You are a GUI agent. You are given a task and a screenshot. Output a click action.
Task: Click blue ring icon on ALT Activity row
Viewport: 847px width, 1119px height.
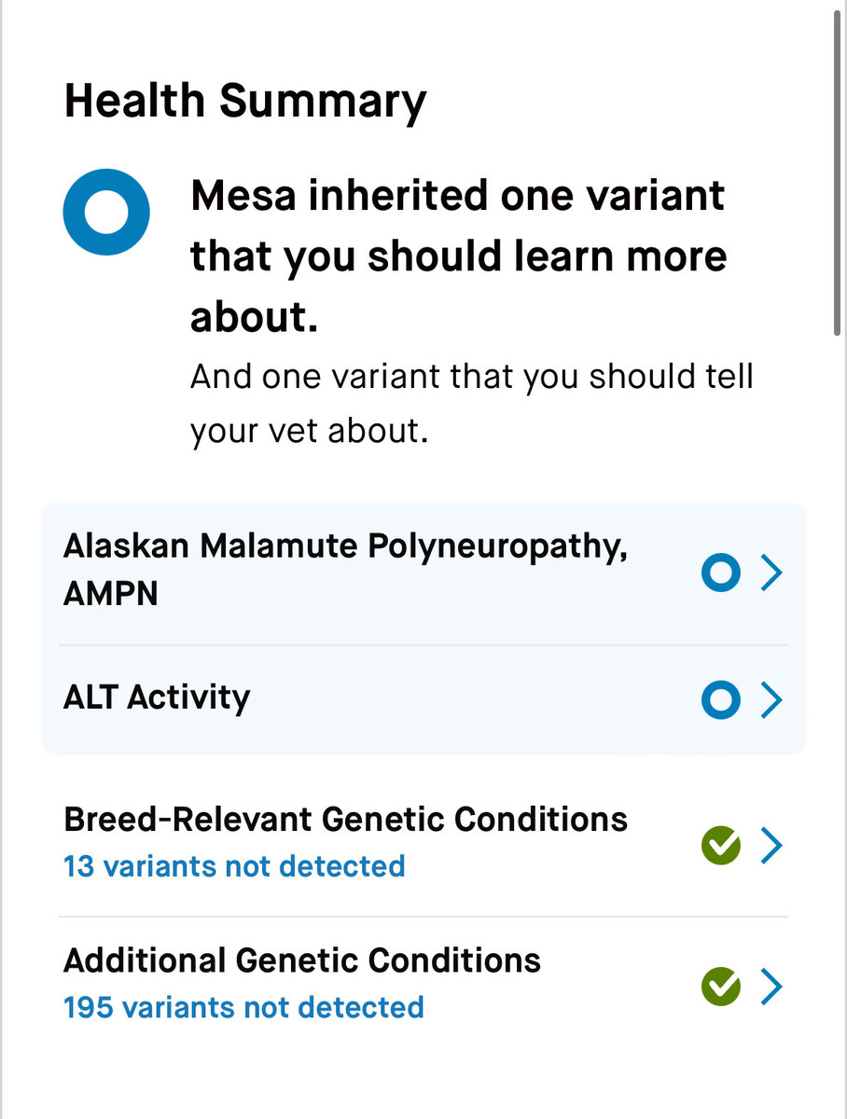click(x=720, y=700)
